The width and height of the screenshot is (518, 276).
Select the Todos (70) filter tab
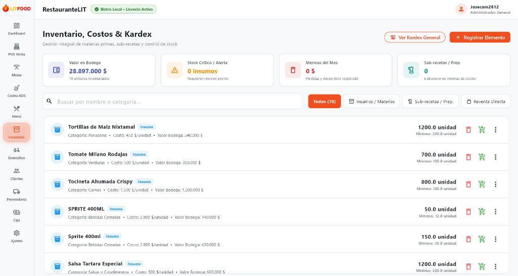tap(324, 102)
